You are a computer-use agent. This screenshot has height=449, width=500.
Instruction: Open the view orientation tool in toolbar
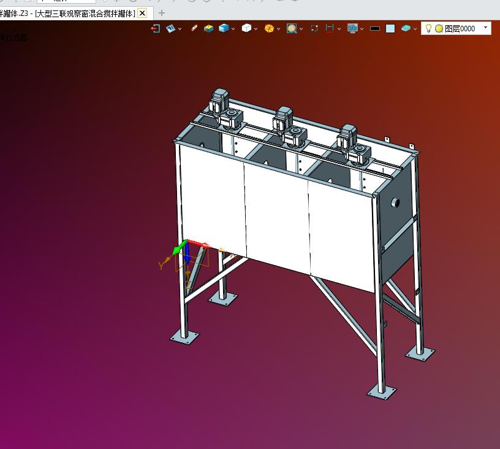click(x=170, y=29)
